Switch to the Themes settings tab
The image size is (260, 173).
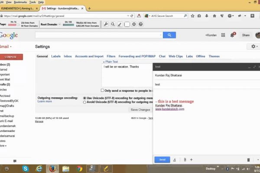[214, 56]
